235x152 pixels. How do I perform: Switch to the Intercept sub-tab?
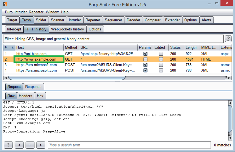(x=14, y=29)
